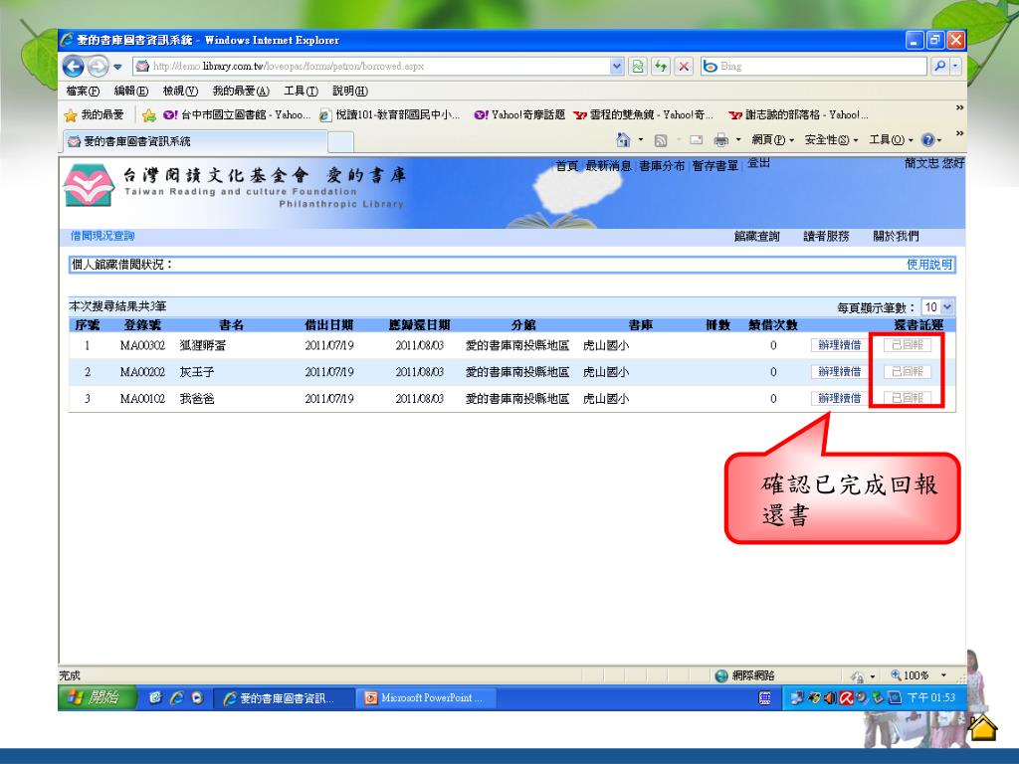Open the 書庫分布 link
This screenshot has width=1019, height=764.
[662, 166]
